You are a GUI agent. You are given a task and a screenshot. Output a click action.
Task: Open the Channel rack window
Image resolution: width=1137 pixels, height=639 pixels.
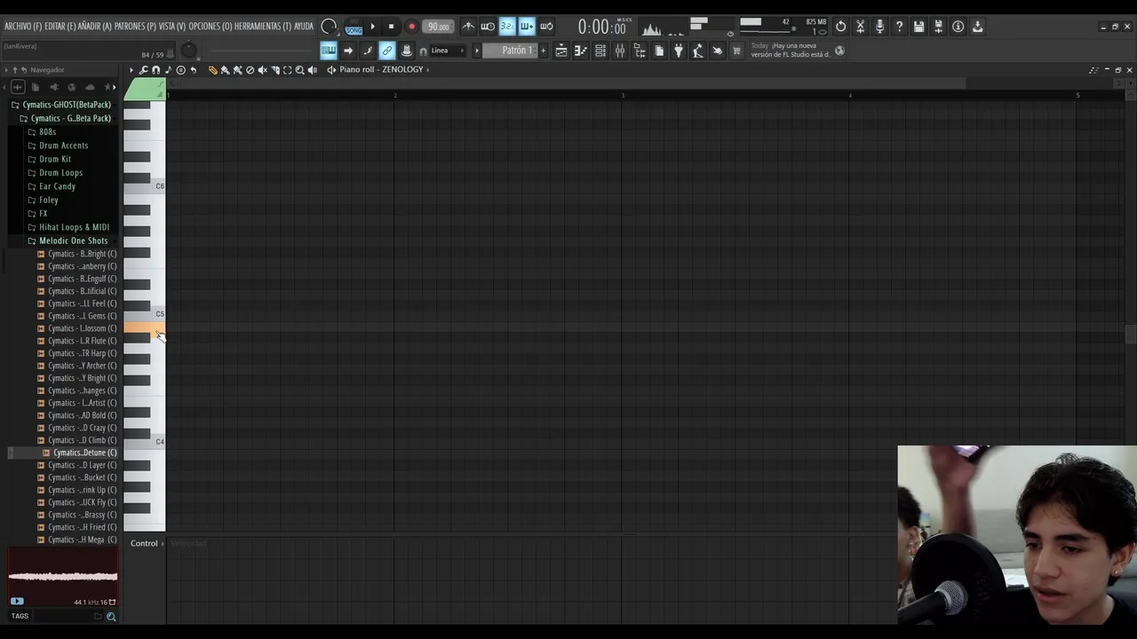pos(600,51)
